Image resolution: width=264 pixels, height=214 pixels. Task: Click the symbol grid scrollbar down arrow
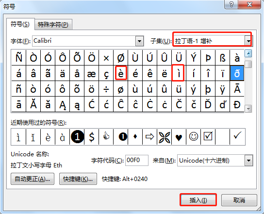click(x=248, y=109)
